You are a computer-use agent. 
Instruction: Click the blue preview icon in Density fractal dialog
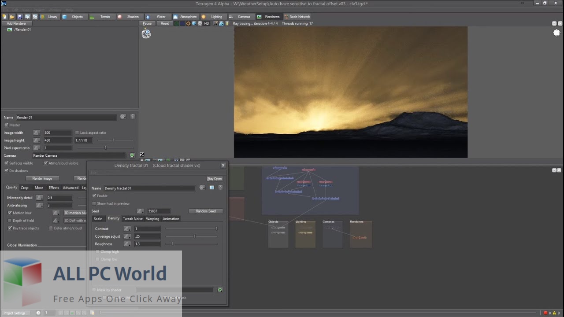(211, 188)
